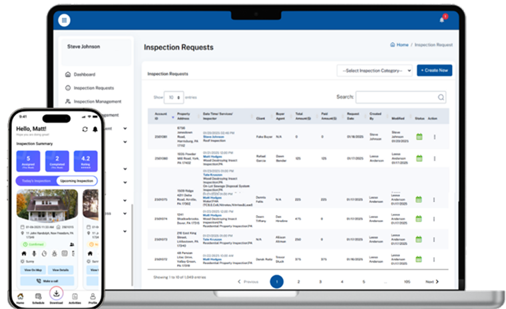
Task: Click status calendar icon for Dennis Falls row
Action: click(x=419, y=199)
